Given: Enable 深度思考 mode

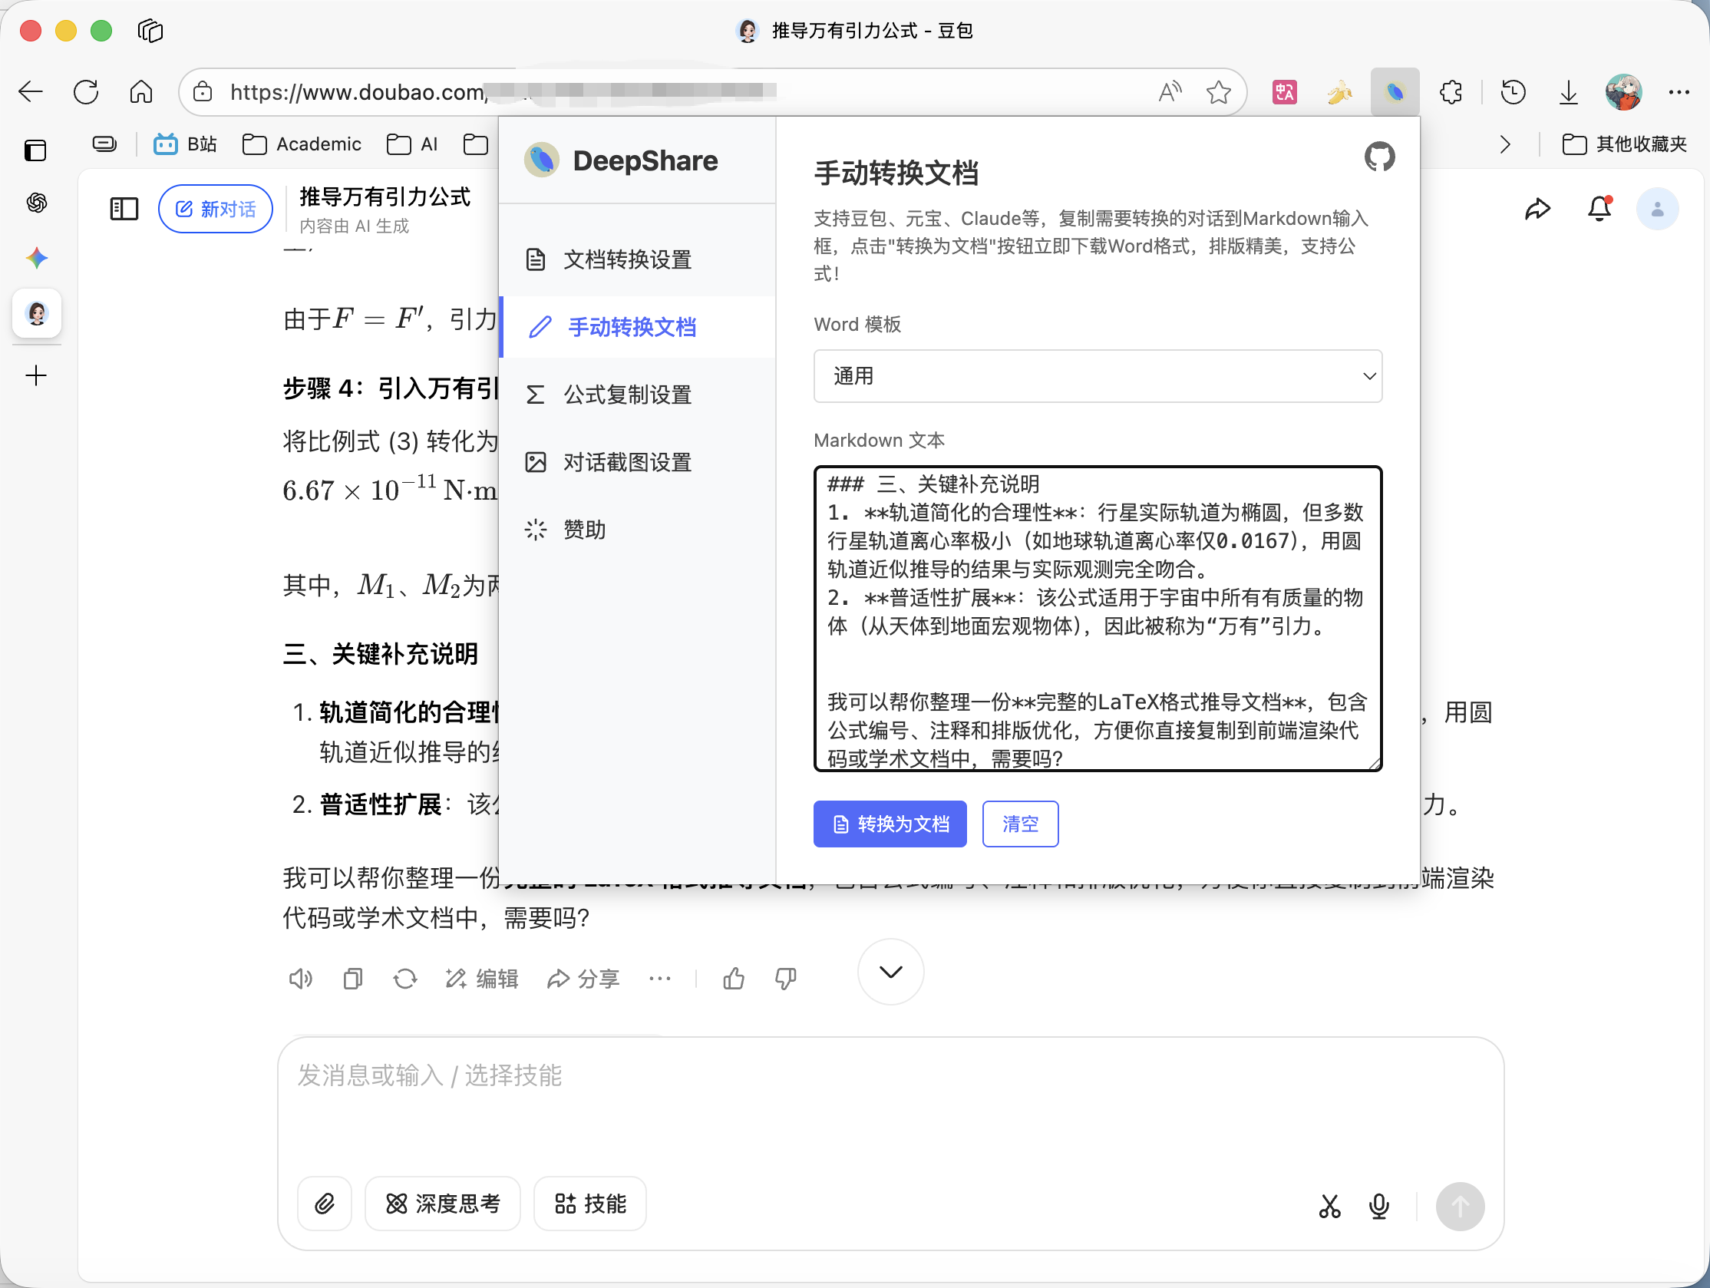Looking at the screenshot, I should point(442,1204).
